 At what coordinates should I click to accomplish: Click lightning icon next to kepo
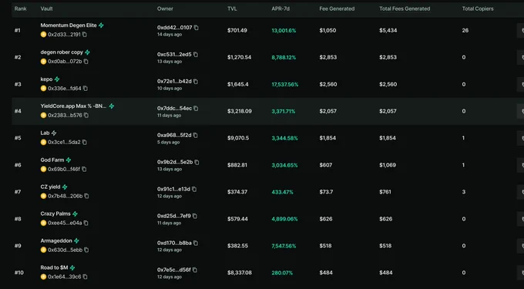[x=57, y=79]
